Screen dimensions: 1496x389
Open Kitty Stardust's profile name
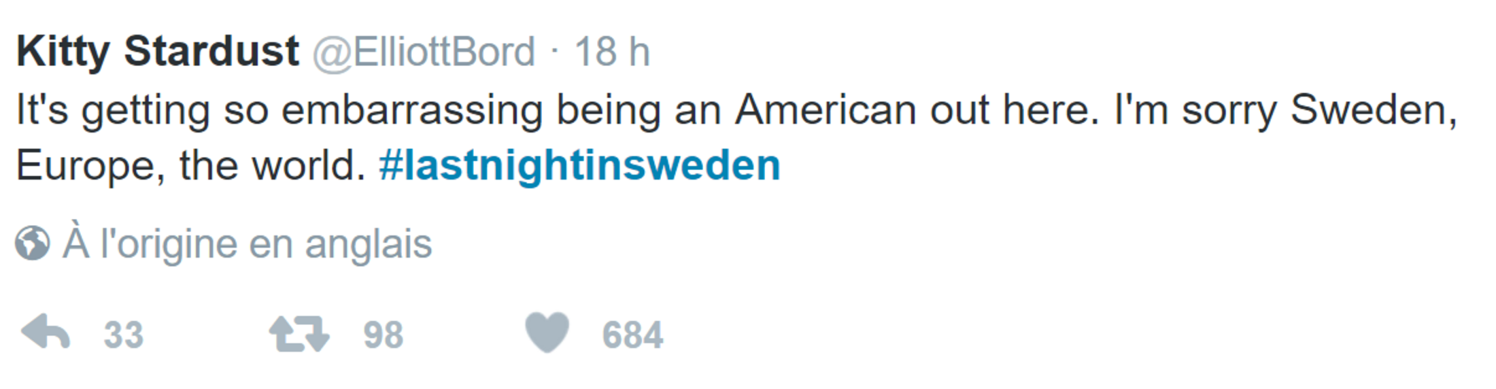click(157, 52)
